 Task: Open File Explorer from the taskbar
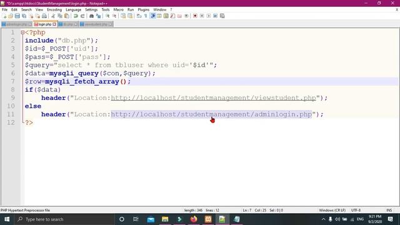[x=165, y=219]
